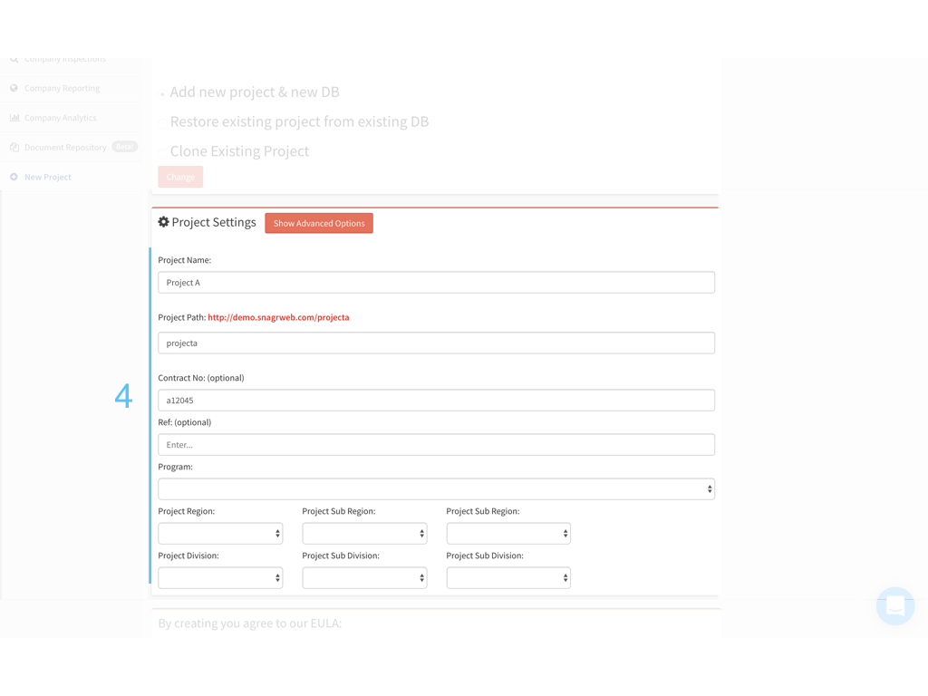The image size is (928, 696).
Task: Click the EULA agreement text
Action: pyautogui.click(x=250, y=623)
